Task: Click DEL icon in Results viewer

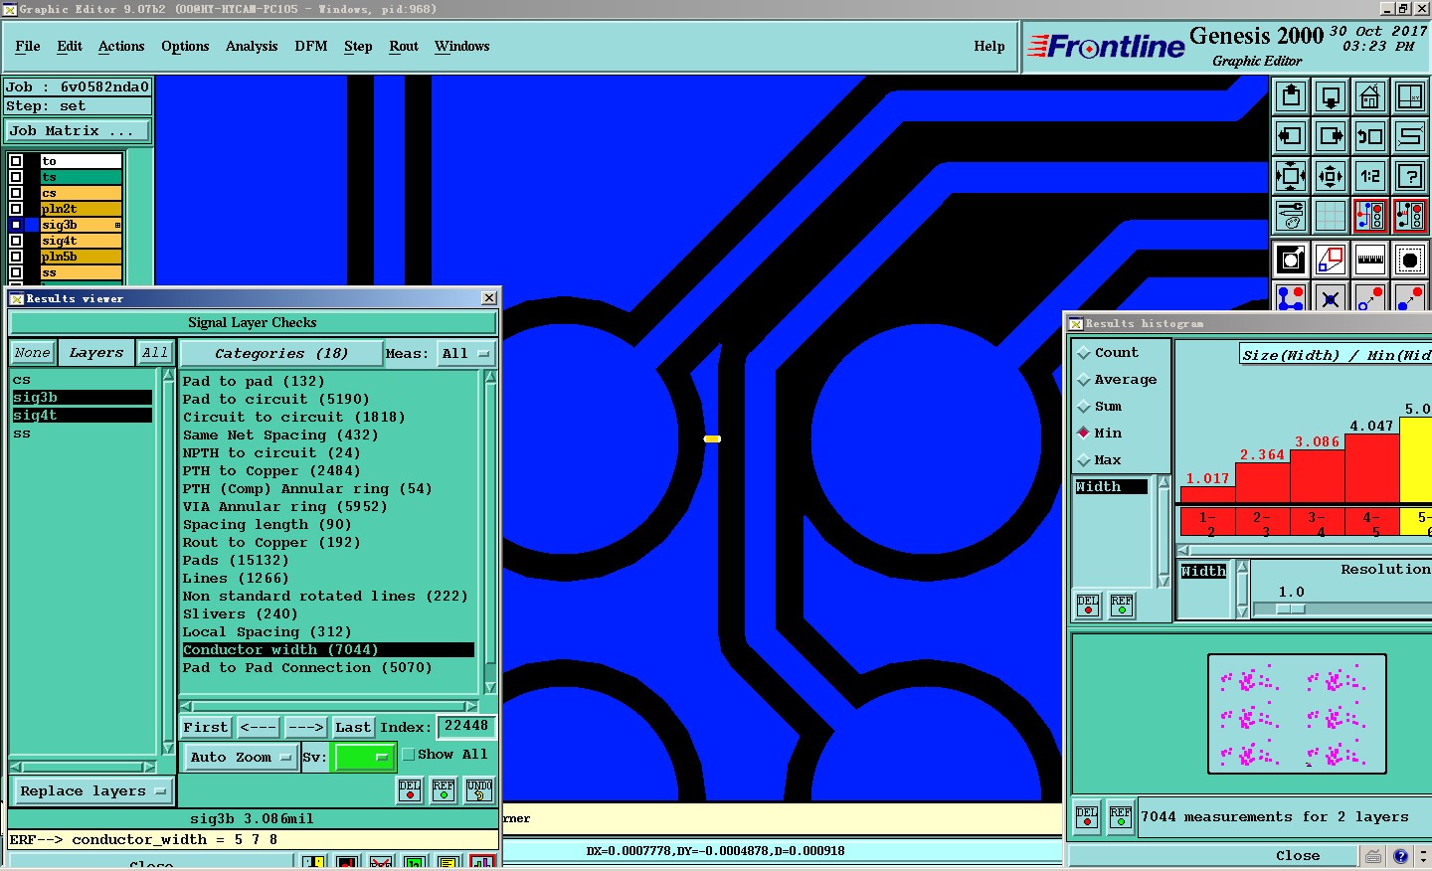Action: [x=410, y=790]
